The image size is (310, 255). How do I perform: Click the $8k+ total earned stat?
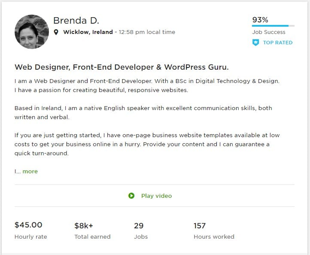click(x=84, y=225)
